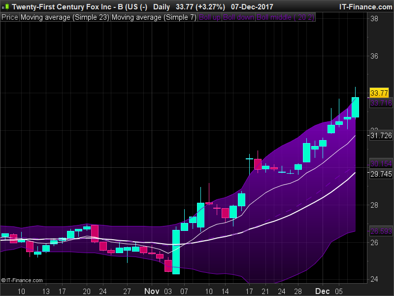
Task: Click the 30.154 Bollinger middle value tag
Action: tap(381, 164)
